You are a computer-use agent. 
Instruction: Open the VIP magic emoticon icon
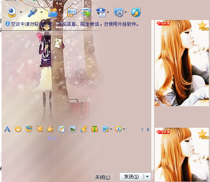(29, 129)
